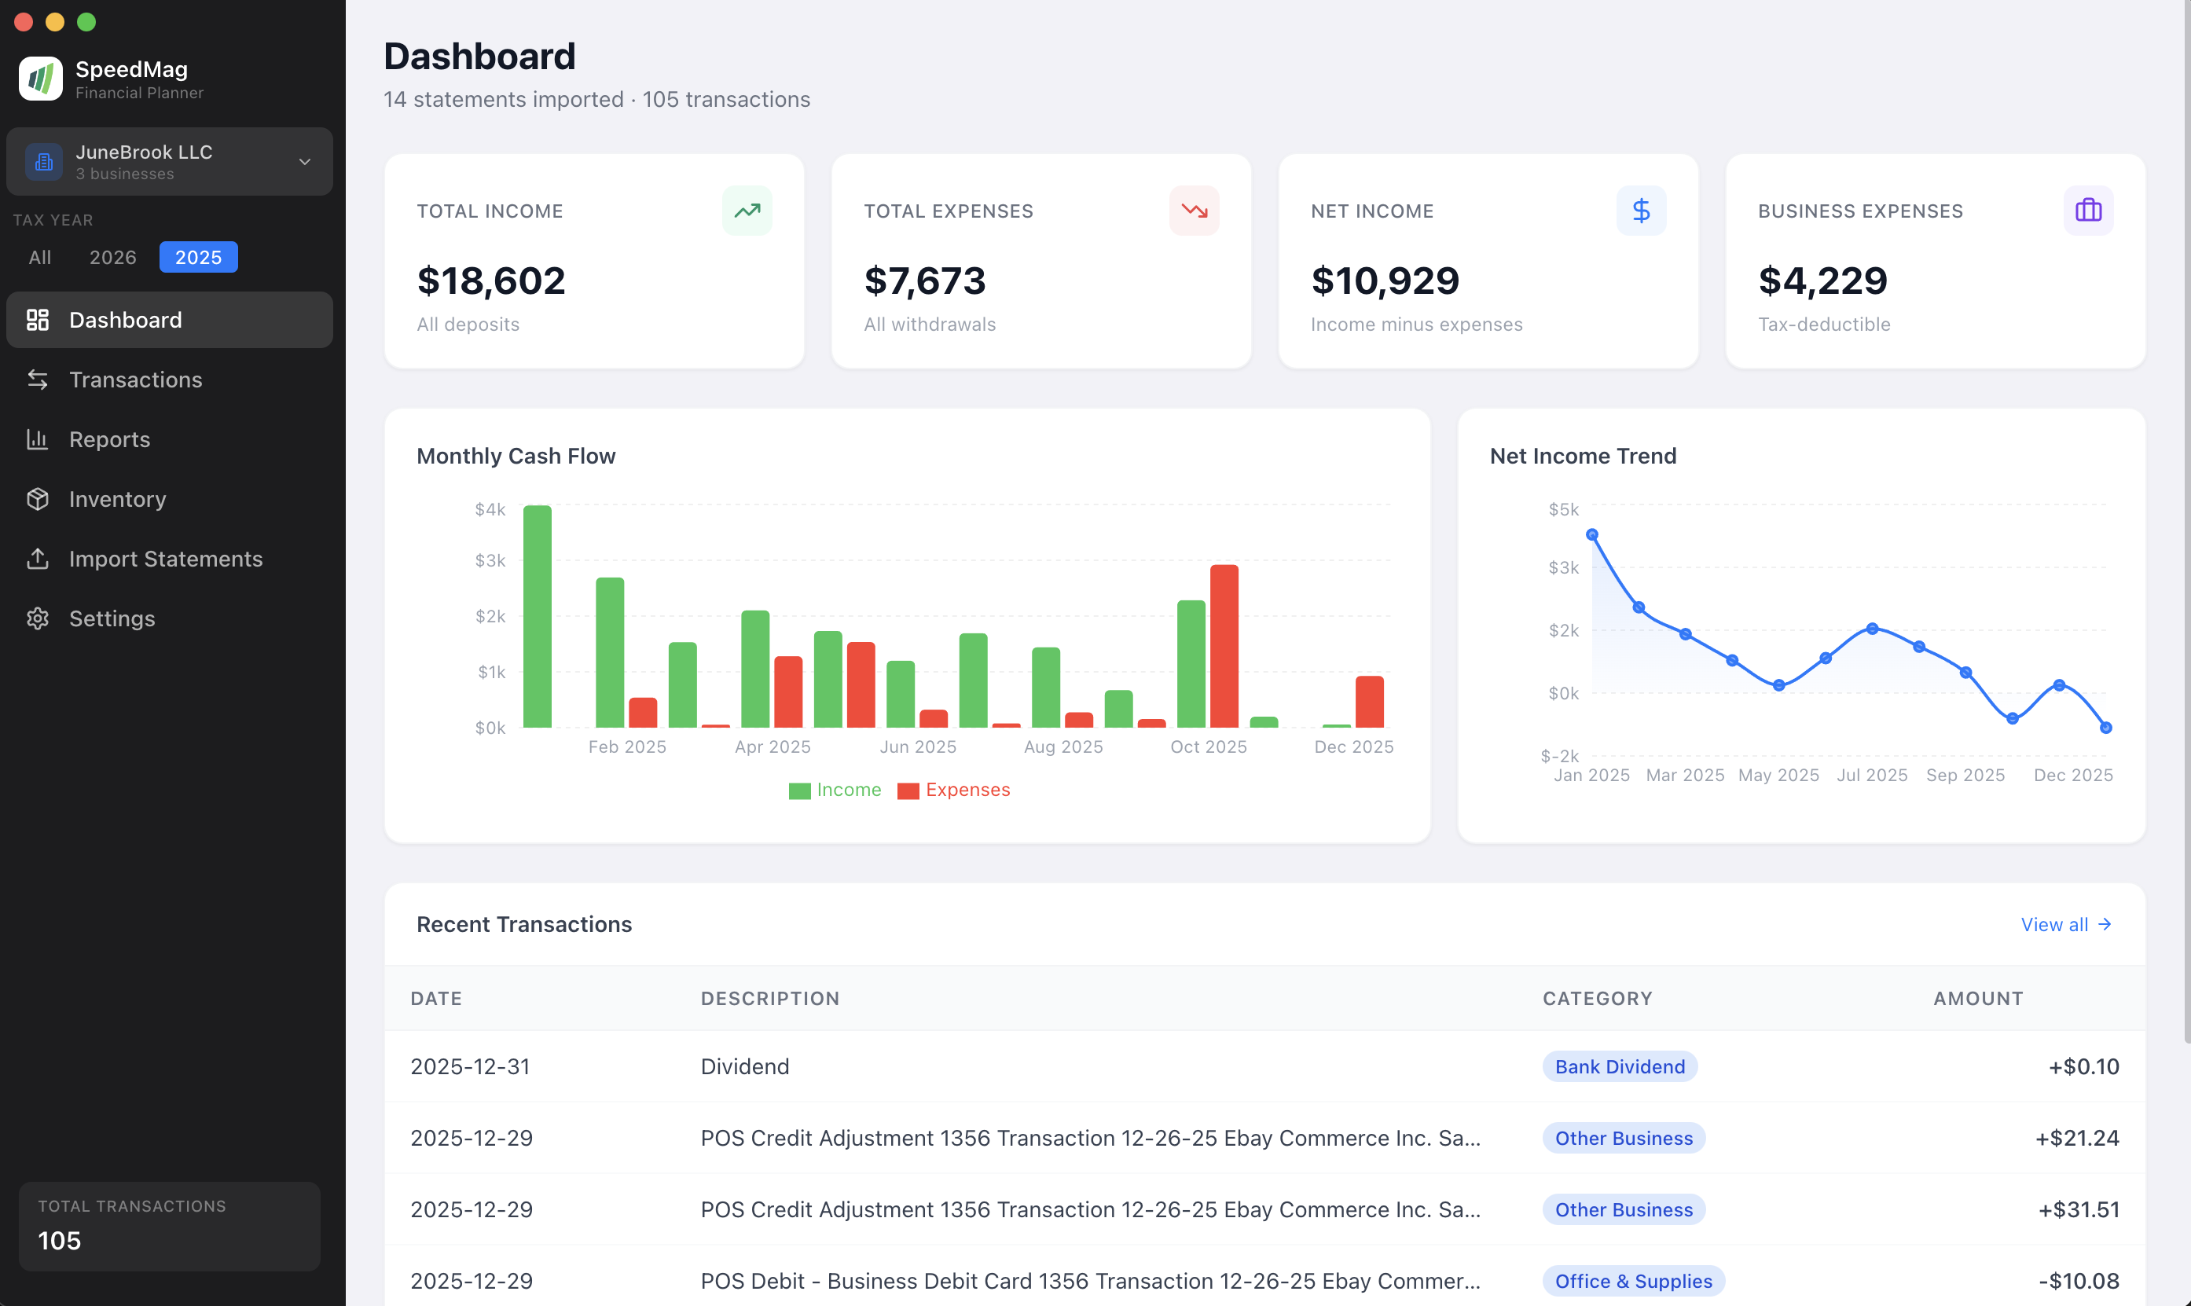The height and width of the screenshot is (1306, 2191).
Task: Open the Transactions sidebar entry
Action: [x=135, y=380]
